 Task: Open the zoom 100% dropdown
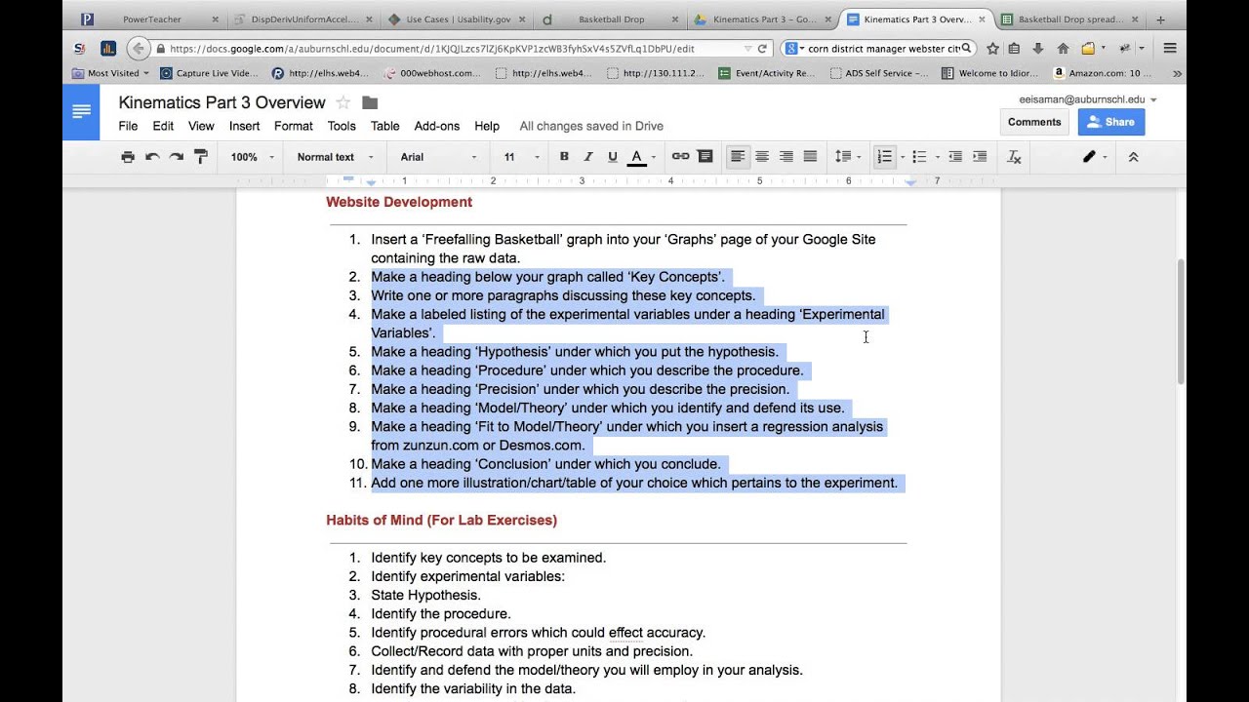tap(253, 157)
